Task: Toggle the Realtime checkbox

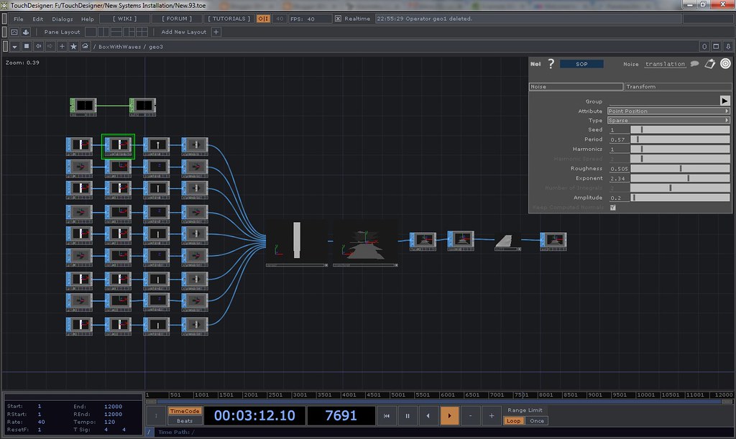Action: 339,19
